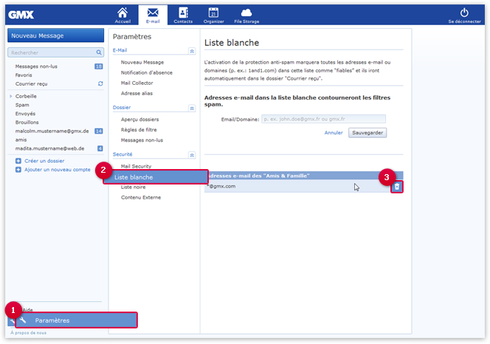Click the Créer un dossier plus icon

point(18,161)
